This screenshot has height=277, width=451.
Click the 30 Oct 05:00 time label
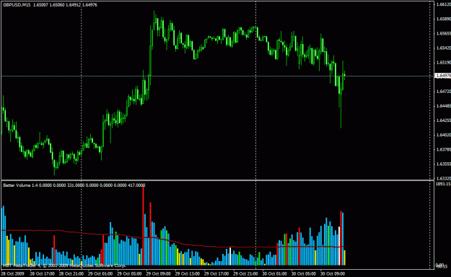click(304, 273)
